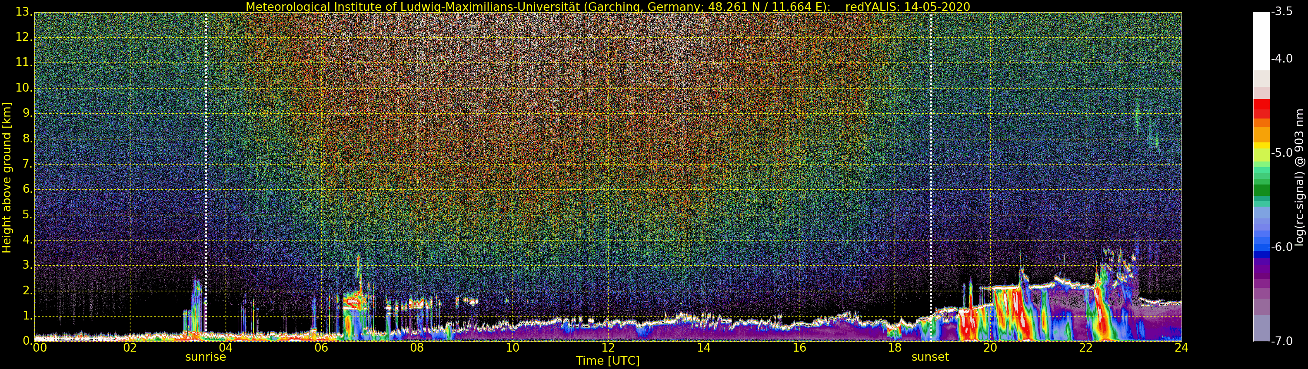1308x369 pixels.
Task: Click the 'Time [UTC]' axis label
Action: point(607,361)
